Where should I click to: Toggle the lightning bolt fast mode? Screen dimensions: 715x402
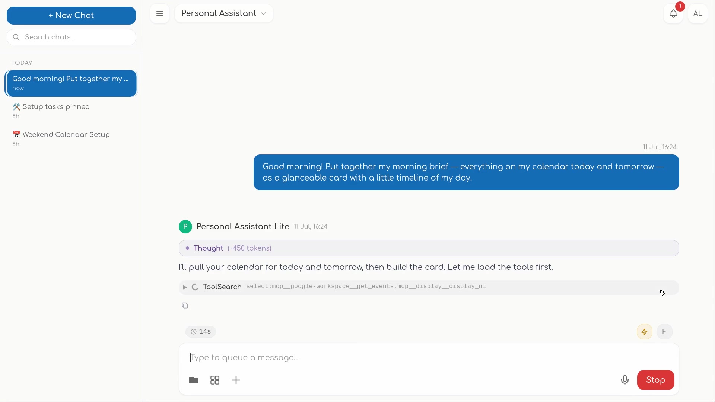coord(645,332)
